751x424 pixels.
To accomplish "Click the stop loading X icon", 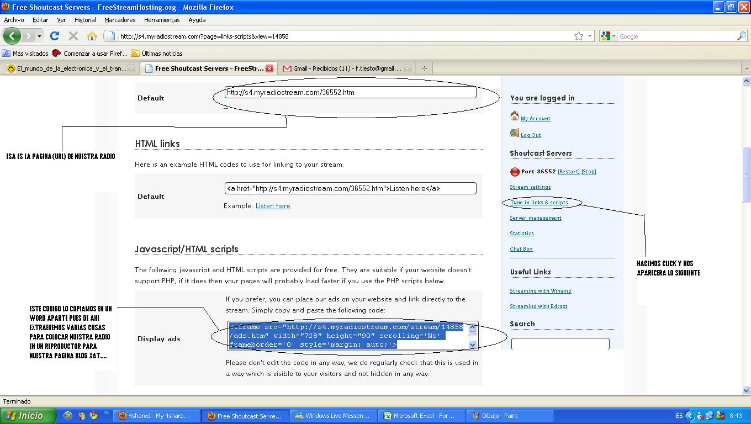I will tap(73, 36).
